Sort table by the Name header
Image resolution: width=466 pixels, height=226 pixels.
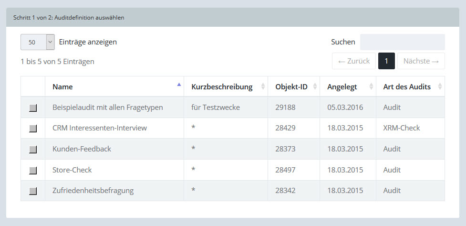point(62,87)
